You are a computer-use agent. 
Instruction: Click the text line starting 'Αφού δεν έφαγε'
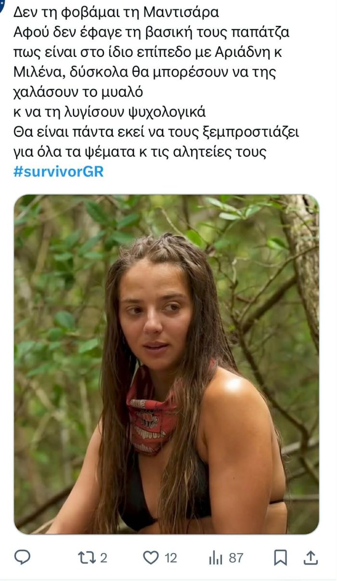pyautogui.click(x=151, y=32)
